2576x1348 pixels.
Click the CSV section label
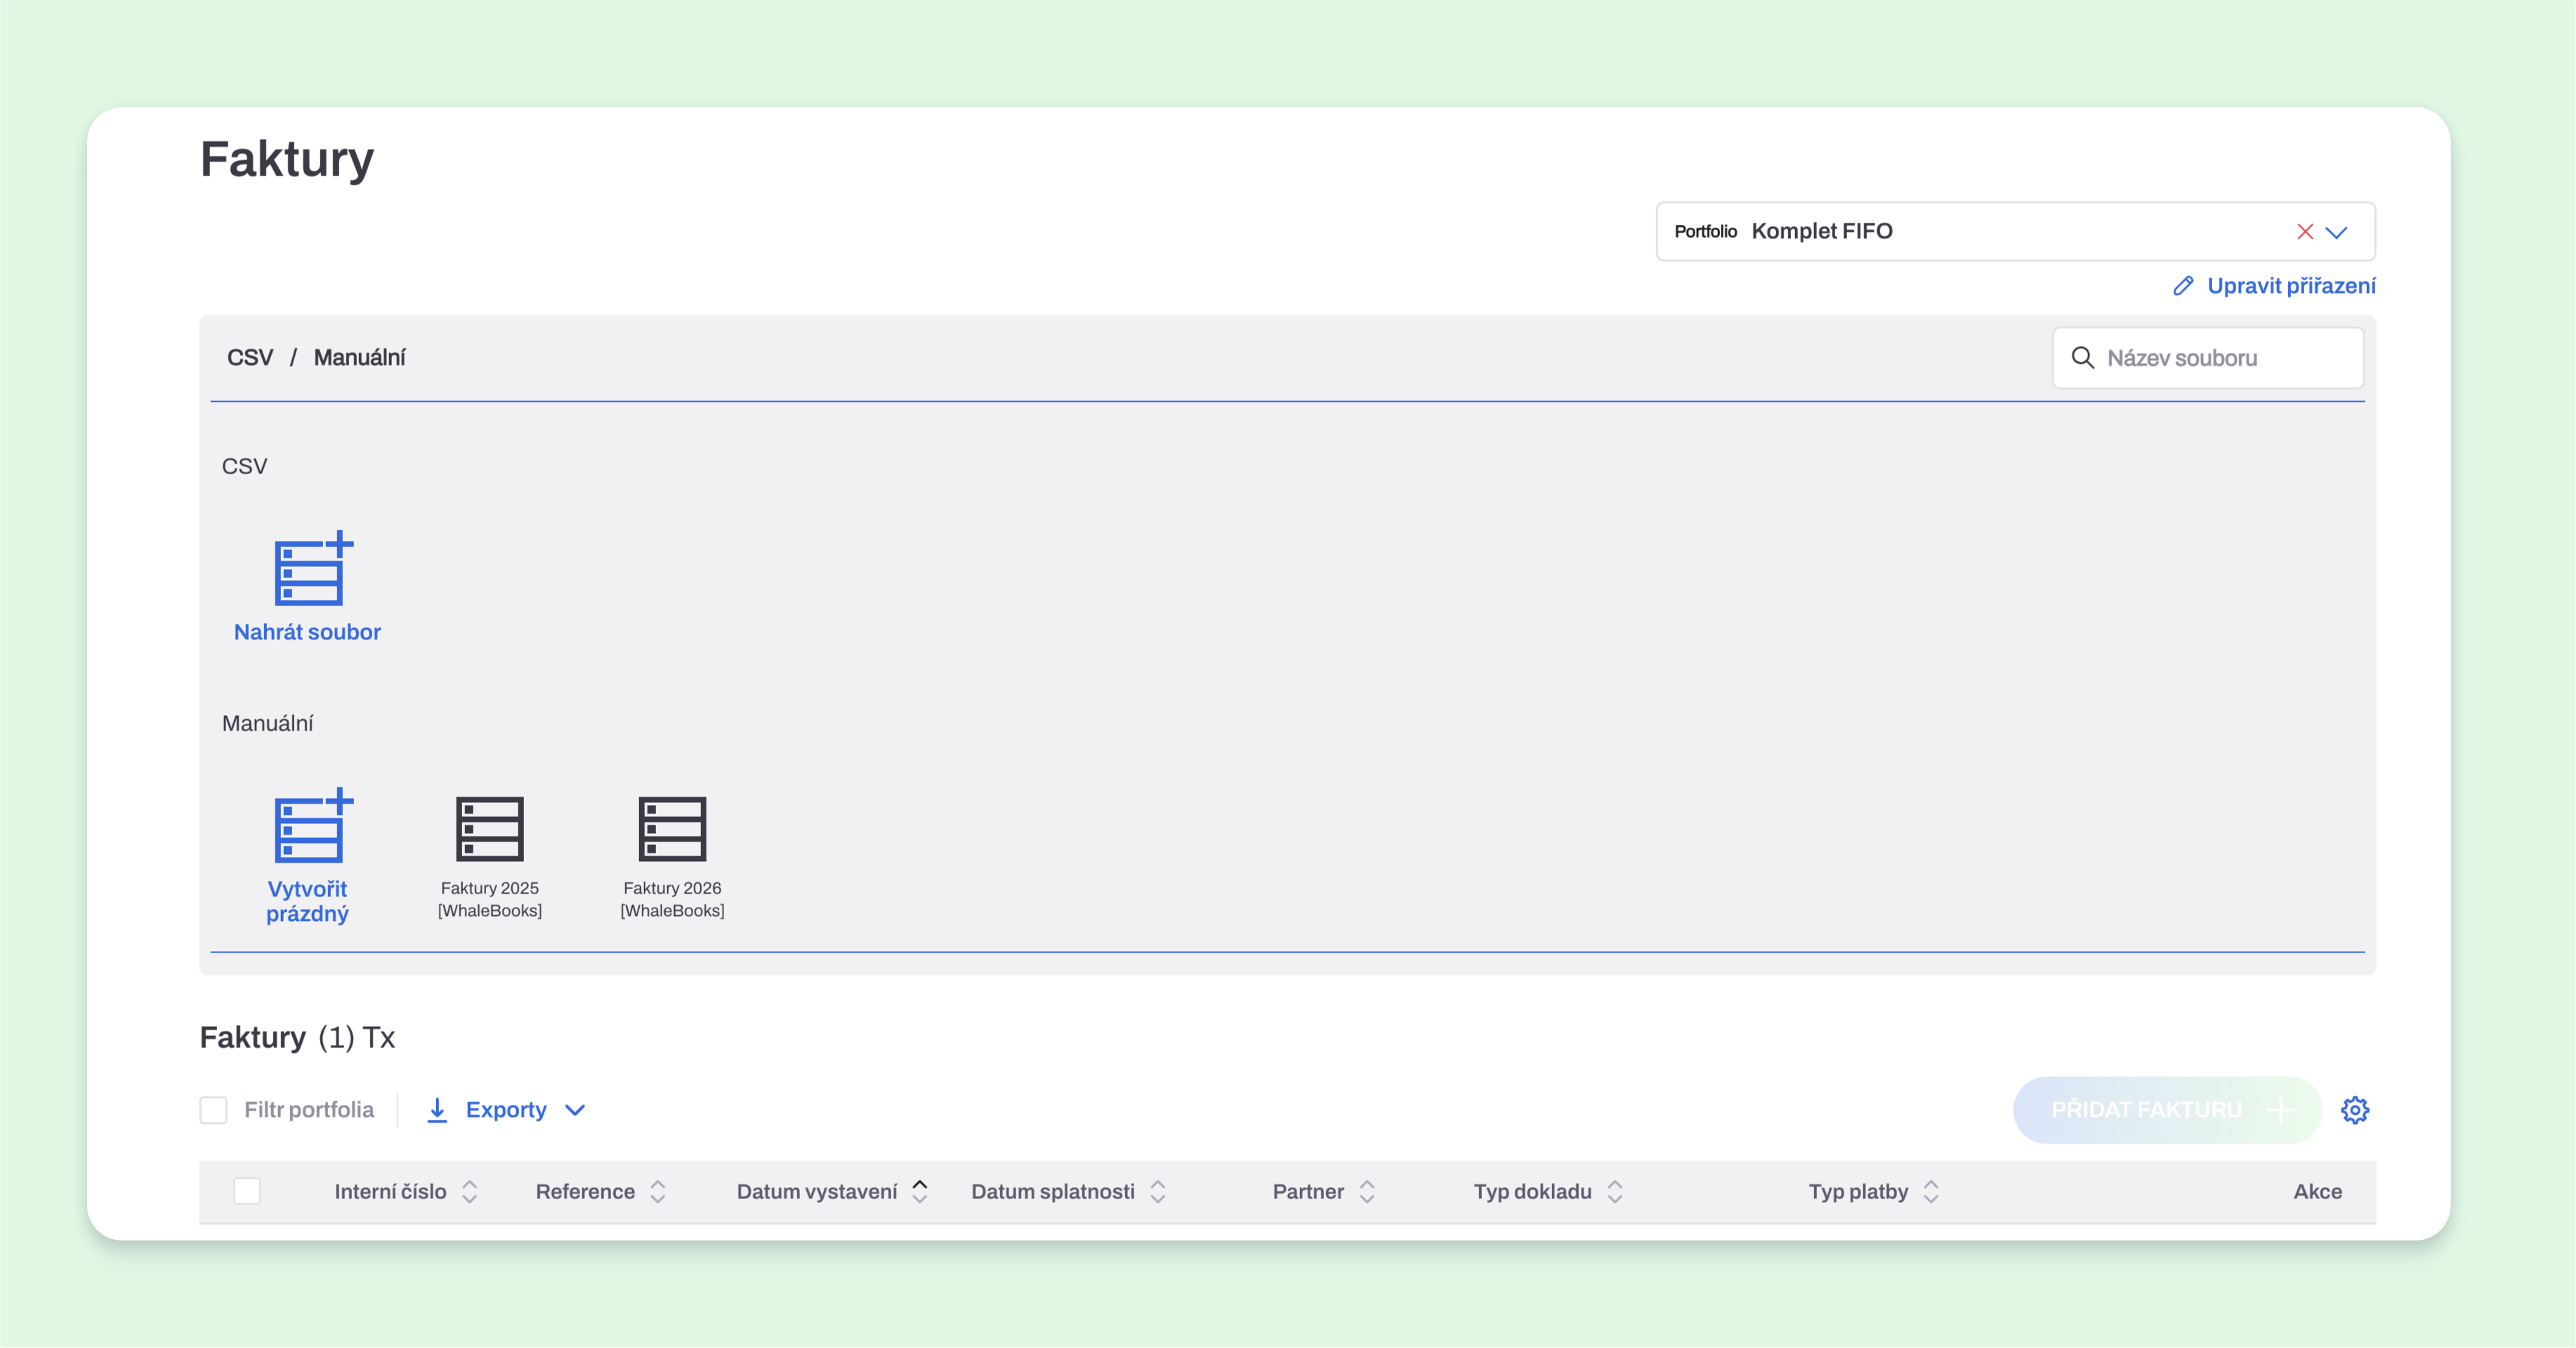click(244, 466)
